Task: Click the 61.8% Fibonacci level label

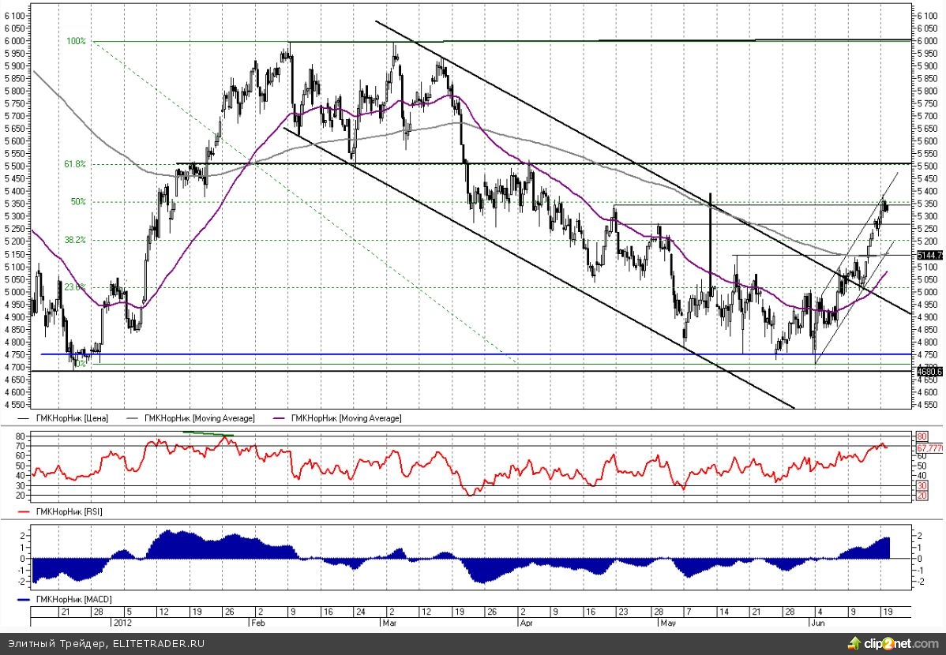Action: 76,165
